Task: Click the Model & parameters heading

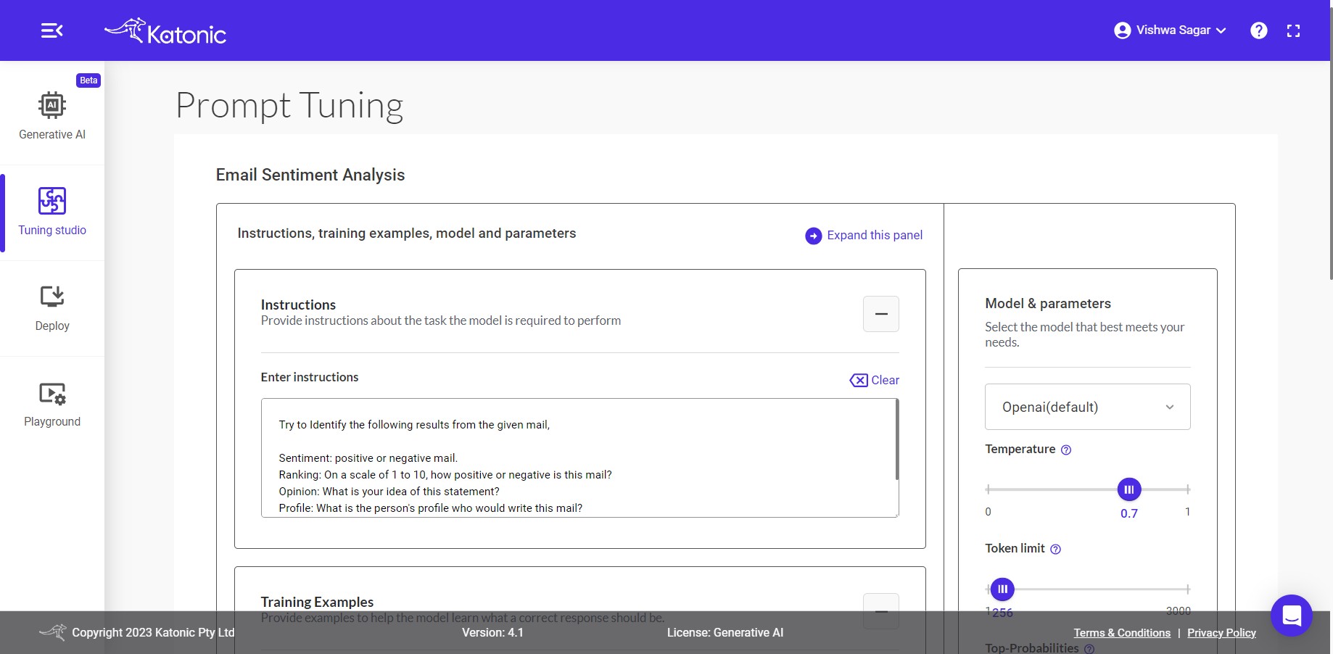Action: pos(1048,303)
